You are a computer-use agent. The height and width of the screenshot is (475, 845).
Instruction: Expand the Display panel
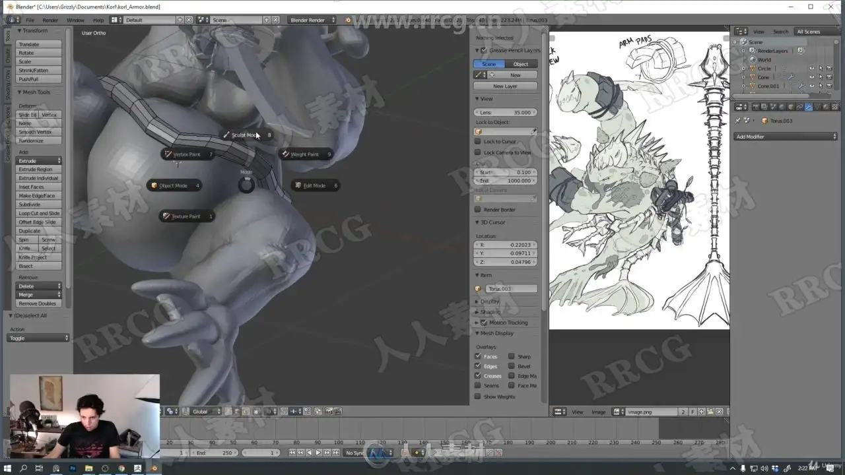pos(487,301)
